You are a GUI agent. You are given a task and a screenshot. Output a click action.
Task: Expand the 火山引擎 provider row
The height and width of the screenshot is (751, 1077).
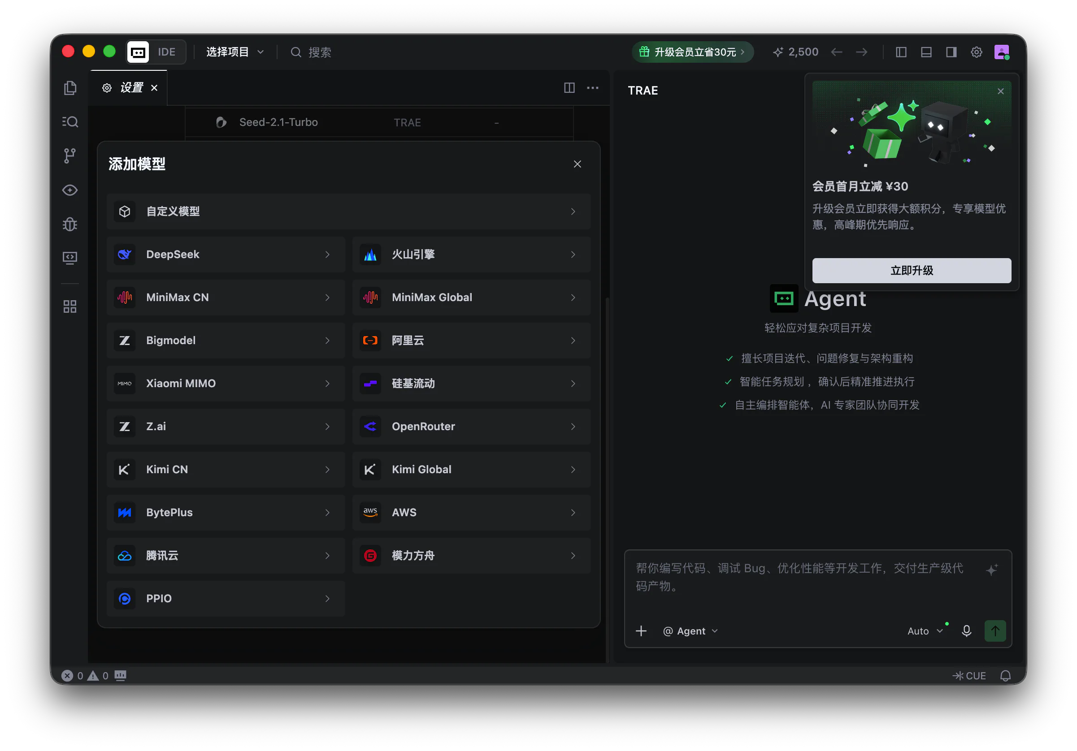coord(471,255)
